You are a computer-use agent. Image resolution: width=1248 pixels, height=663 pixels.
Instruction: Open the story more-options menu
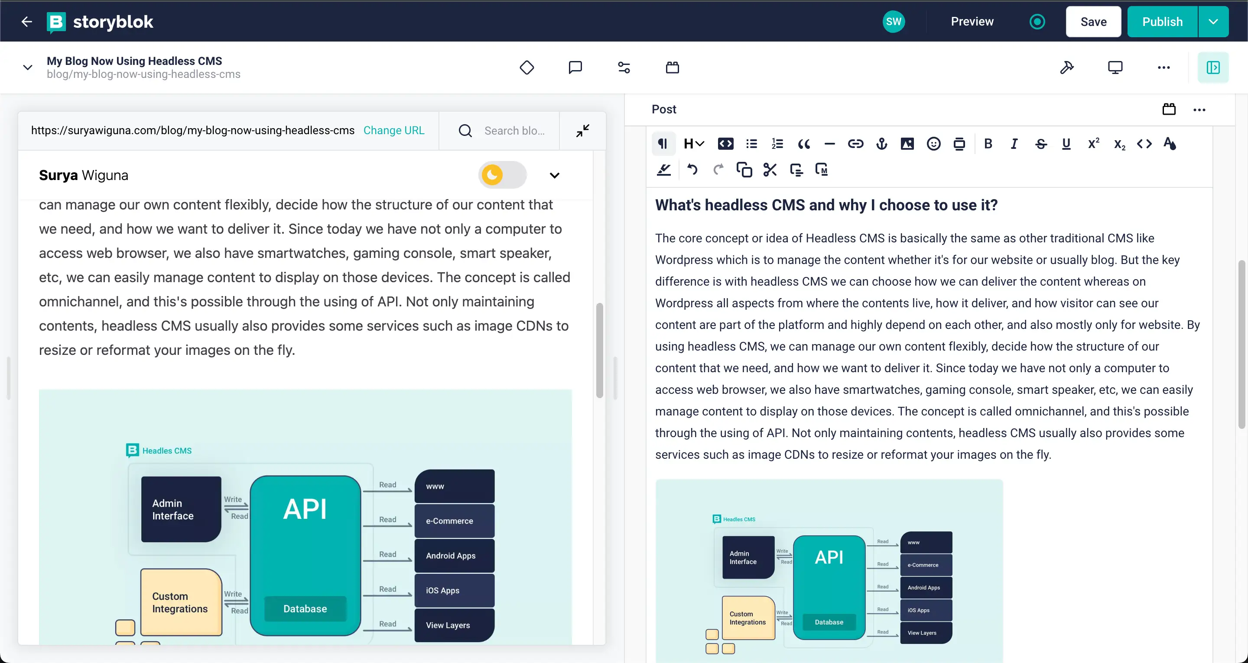[1163, 68]
